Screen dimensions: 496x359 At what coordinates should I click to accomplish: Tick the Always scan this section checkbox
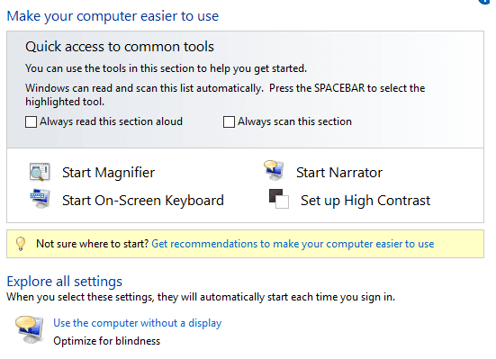point(229,121)
